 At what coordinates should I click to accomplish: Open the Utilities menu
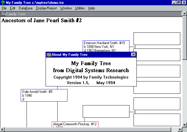tap(80, 8)
